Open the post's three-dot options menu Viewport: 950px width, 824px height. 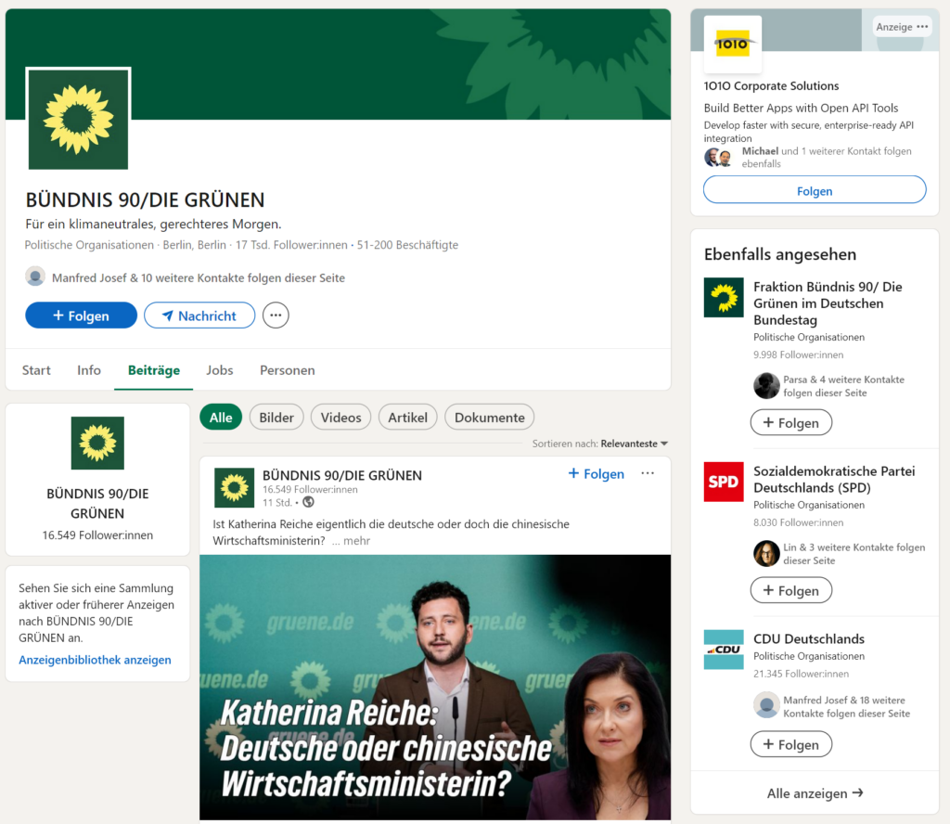pos(648,473)
